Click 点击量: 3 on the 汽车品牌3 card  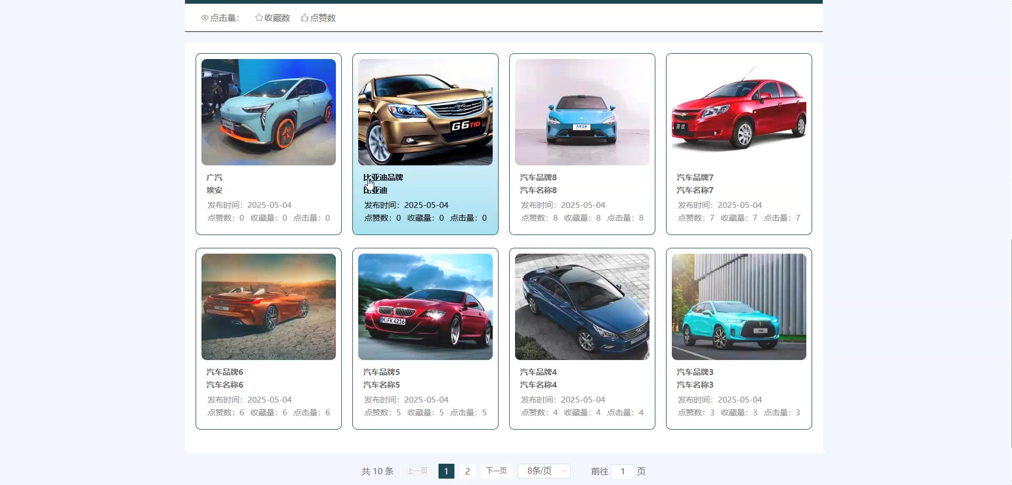pyautogui.click(x=782, y=413)
